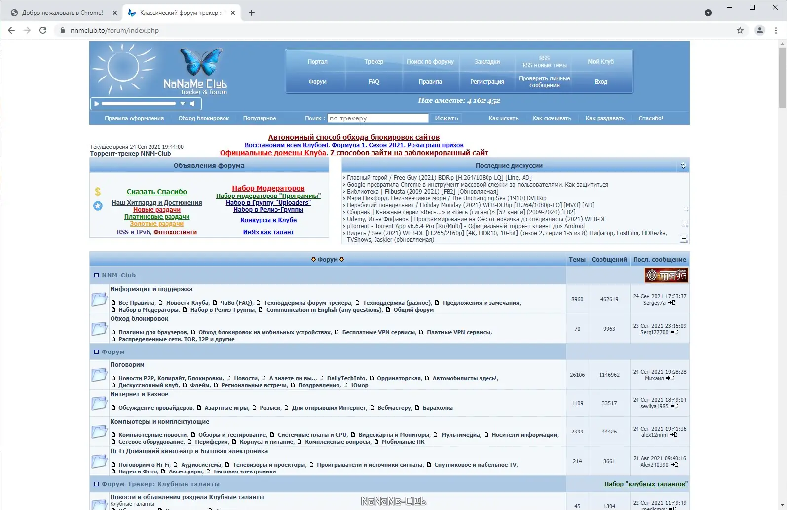Open the Главный герой / Free Guy discussion

440,178
